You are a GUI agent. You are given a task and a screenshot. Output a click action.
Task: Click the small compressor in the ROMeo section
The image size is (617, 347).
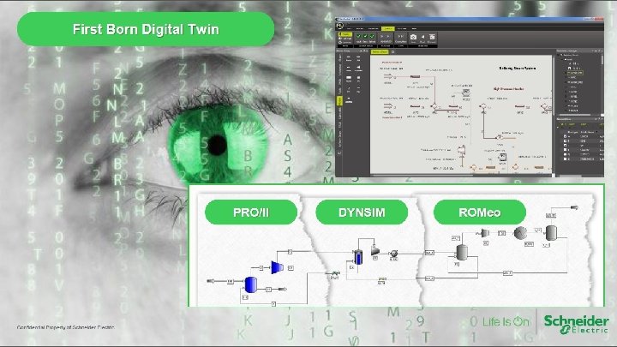(485, 233)
